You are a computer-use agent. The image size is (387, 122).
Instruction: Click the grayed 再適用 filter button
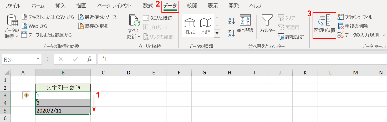(289, 27)
